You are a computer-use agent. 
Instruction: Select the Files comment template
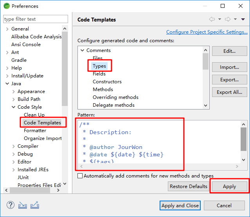tap(97, 58)
